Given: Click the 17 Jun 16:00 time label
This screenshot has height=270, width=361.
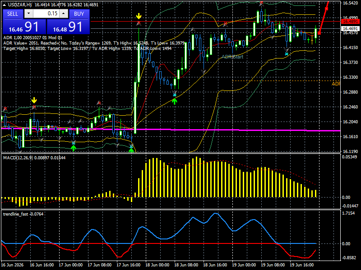Looking at the screenshot, I should click(x=129, y=265).
